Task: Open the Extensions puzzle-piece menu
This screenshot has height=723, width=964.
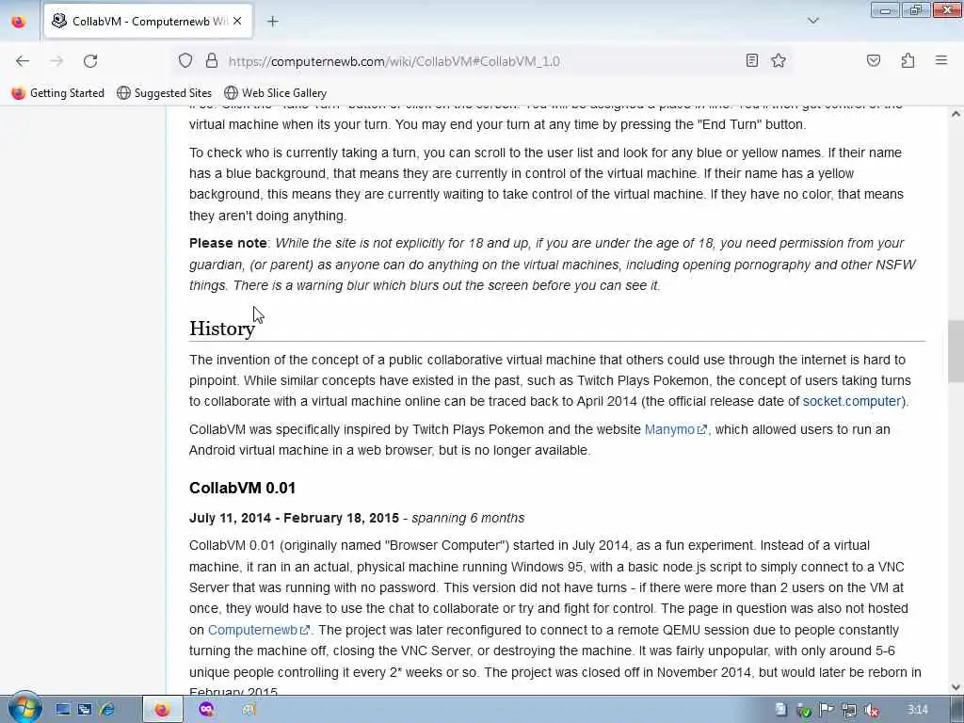Action: point(908,60)
